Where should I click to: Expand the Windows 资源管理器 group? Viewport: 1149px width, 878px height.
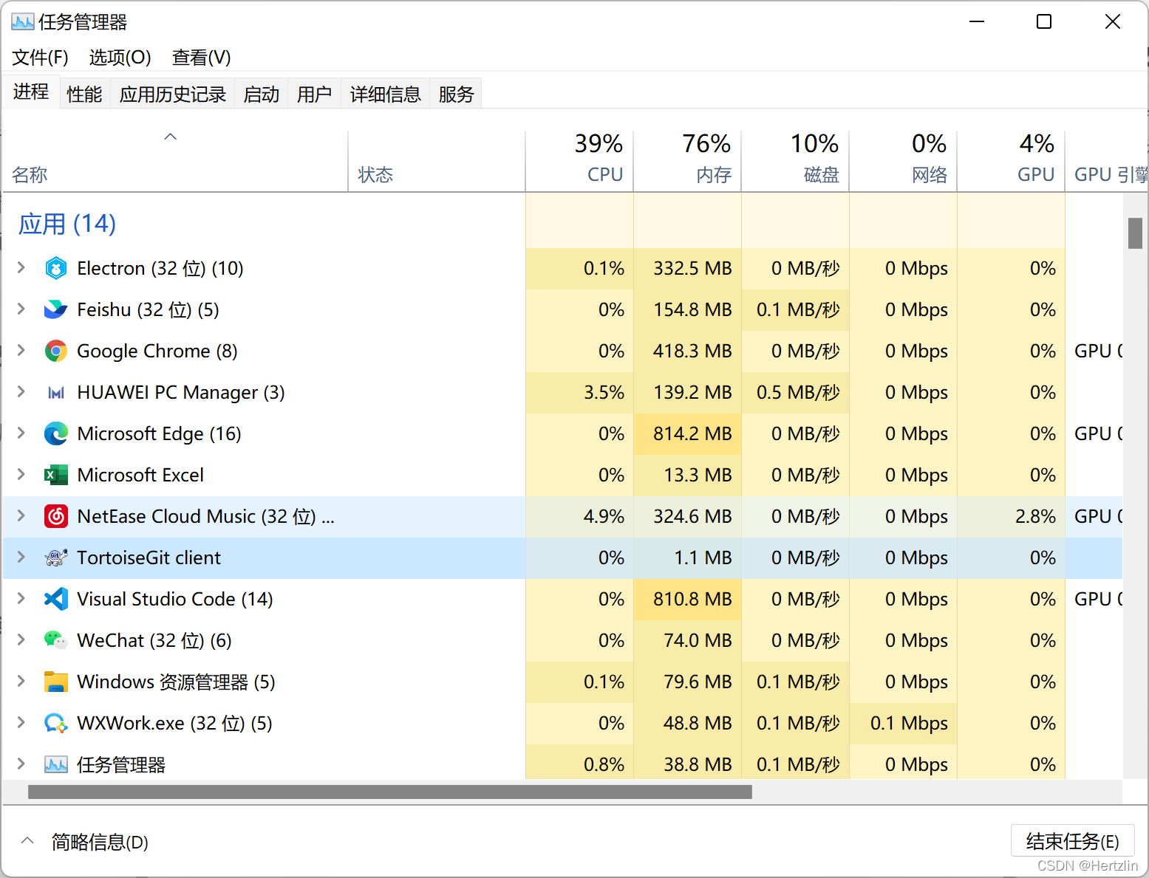pyautogui.click(x=21, y=681)
